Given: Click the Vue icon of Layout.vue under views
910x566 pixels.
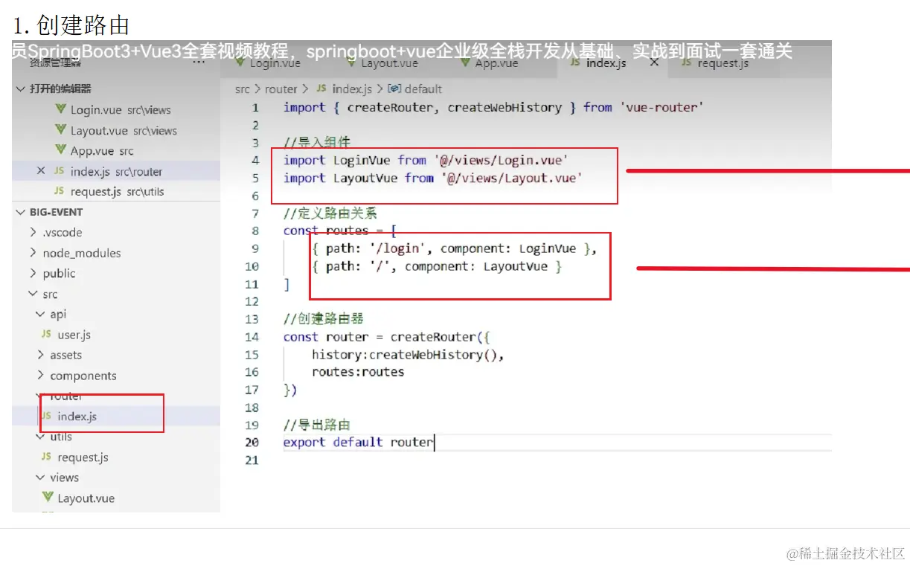Looking at the screenshot, I should click(48, 498).
